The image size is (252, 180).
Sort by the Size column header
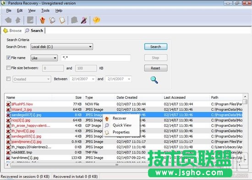[x=67, y=98]
